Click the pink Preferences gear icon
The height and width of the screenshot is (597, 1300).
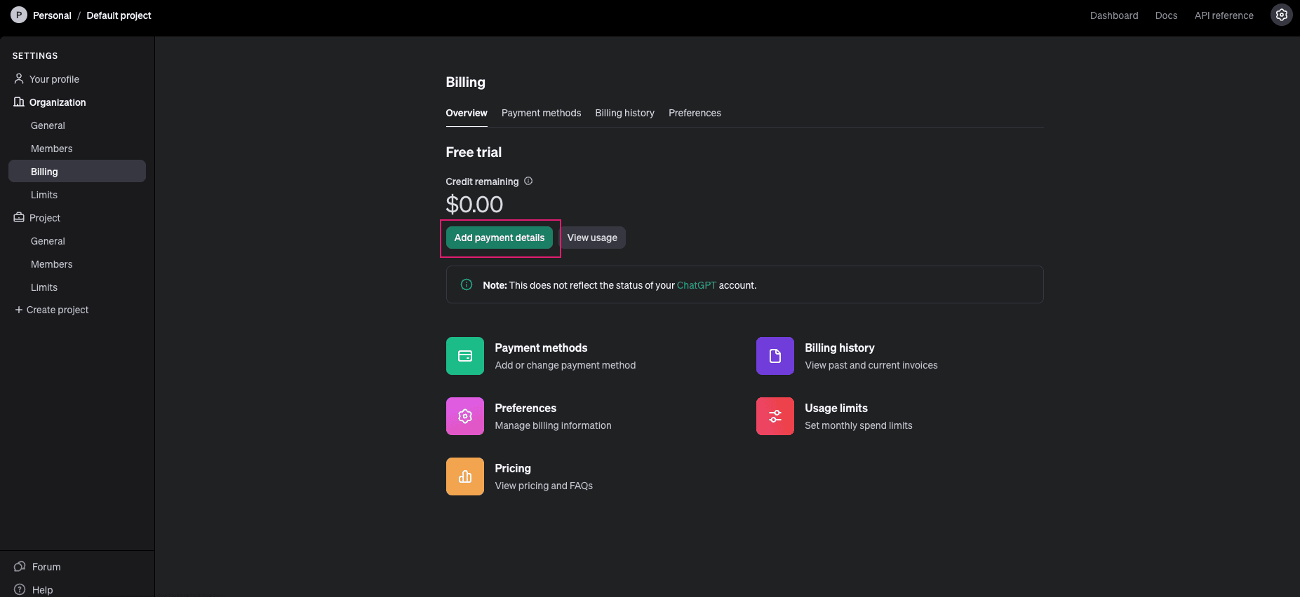point(464,416)
